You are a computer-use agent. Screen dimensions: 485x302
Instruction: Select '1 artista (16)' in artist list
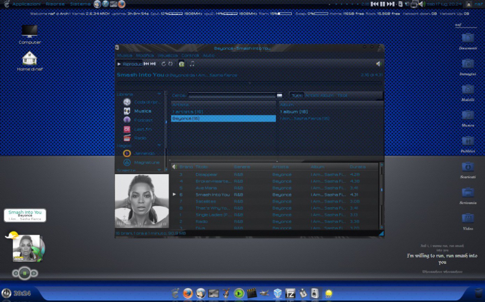(223, 111)
